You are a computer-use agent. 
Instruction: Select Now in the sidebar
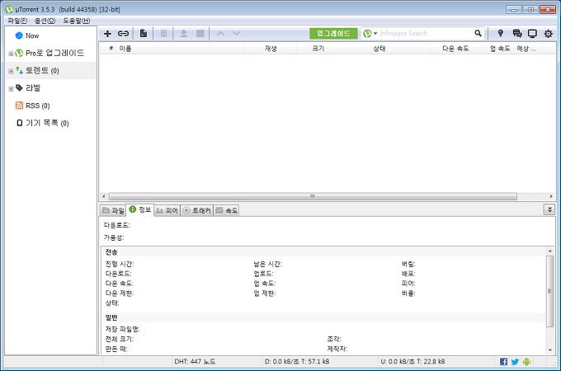(32, 35)
